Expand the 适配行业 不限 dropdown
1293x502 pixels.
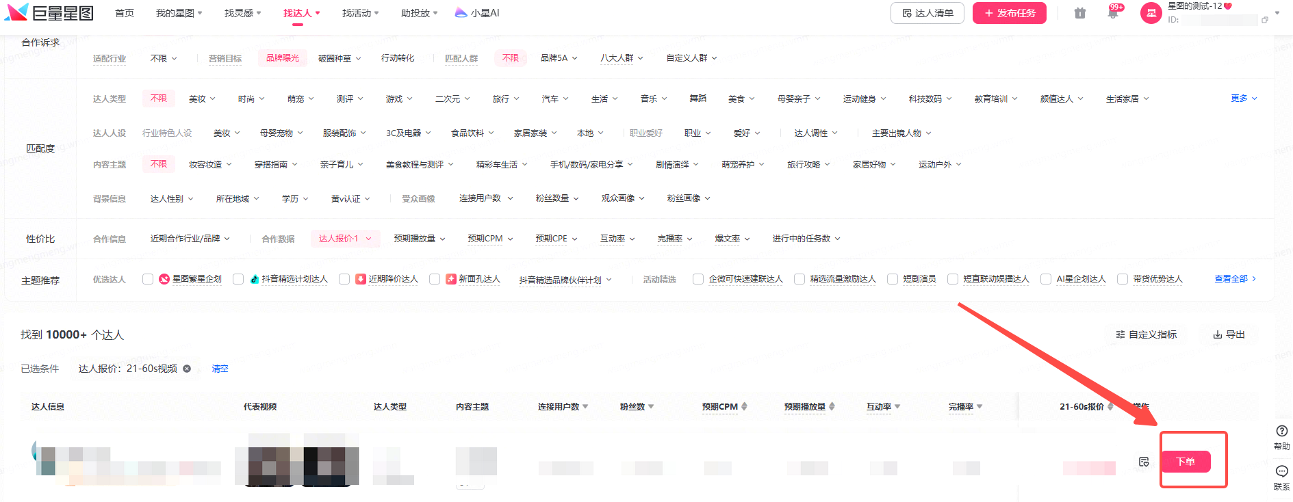[164, 58]
